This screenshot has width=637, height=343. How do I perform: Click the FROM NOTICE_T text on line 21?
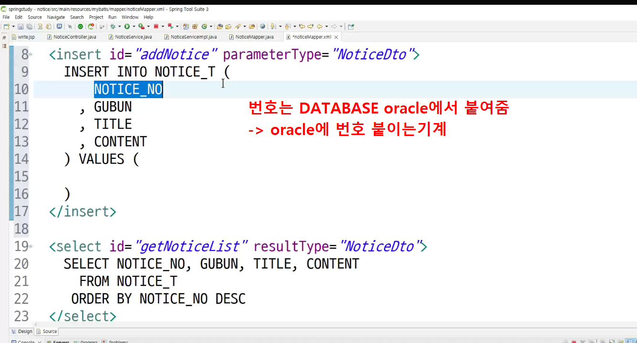[x=128, y=281]
